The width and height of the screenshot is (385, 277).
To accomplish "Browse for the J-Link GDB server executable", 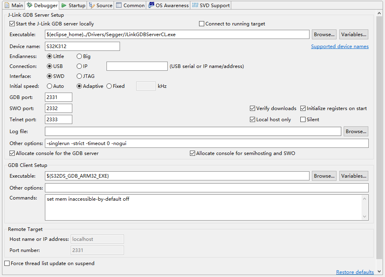I will pyautogui.click(x=323, y=34).
